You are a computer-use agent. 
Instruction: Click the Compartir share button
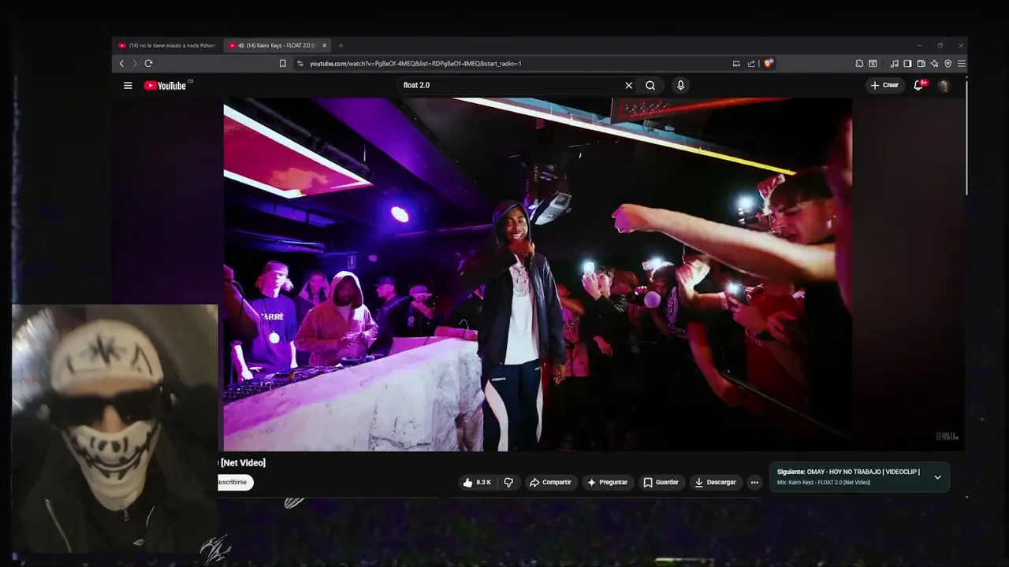pyautogui.click(x=550, y=482)
